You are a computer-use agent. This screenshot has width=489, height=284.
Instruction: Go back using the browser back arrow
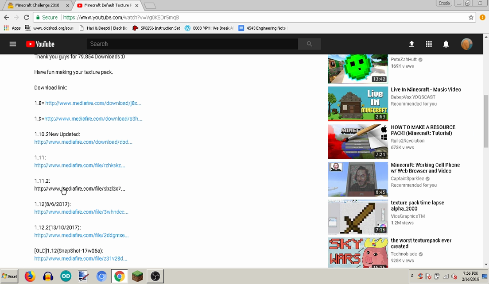(x=6, y=17)
